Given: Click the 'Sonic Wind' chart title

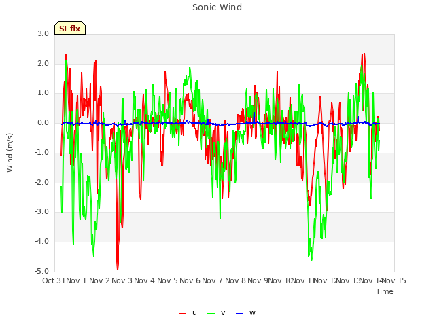Looking at the screenshot, I should pos(217,7).
